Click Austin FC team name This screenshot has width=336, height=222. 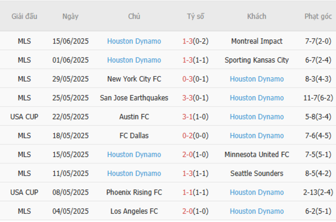[134, 117]
